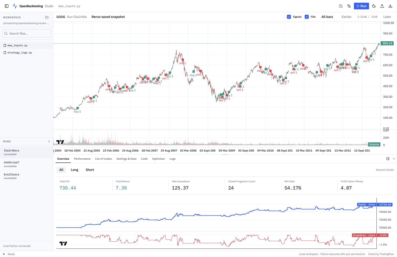Open the Optimizer tab
This screenshot has width=397, height=257.
[158, 159]
